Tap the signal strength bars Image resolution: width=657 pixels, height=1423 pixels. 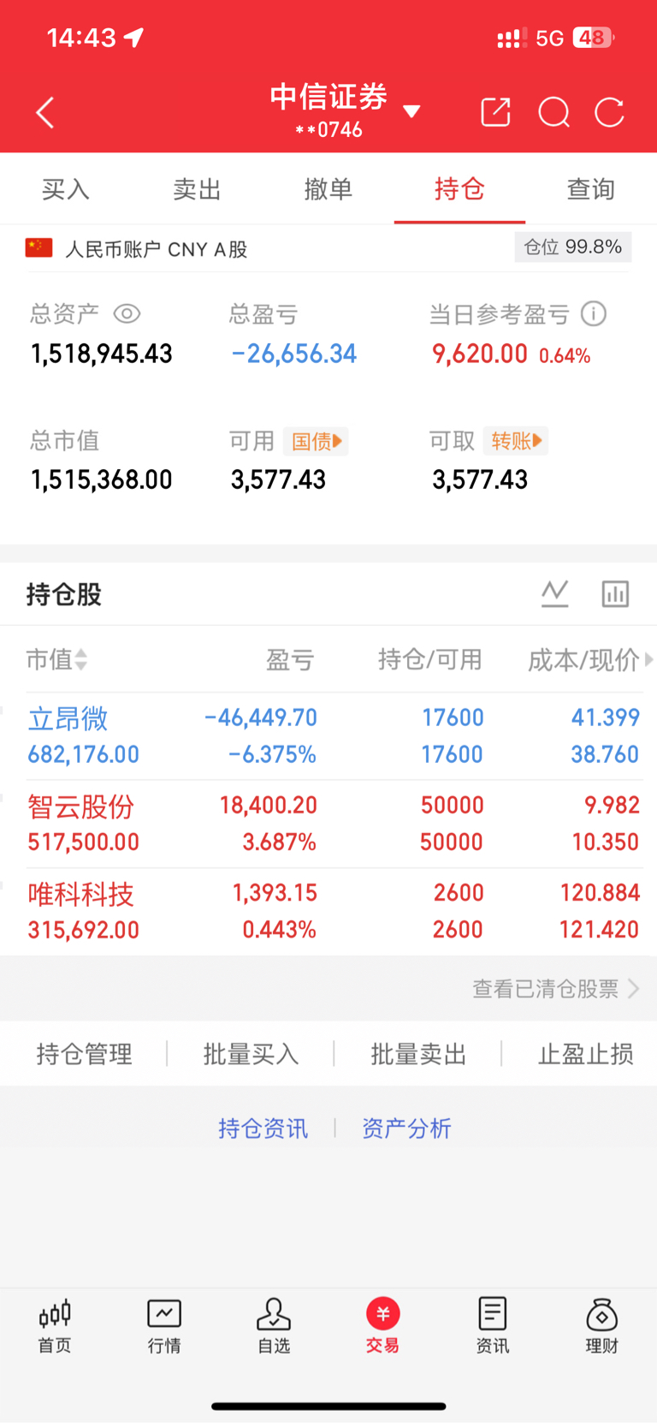click(x=512, y=38)
